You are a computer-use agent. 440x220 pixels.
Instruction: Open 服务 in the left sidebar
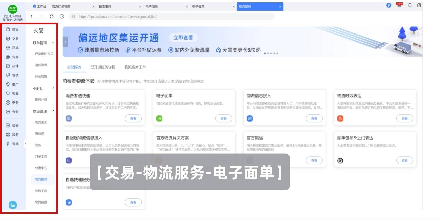coord(12,134)
